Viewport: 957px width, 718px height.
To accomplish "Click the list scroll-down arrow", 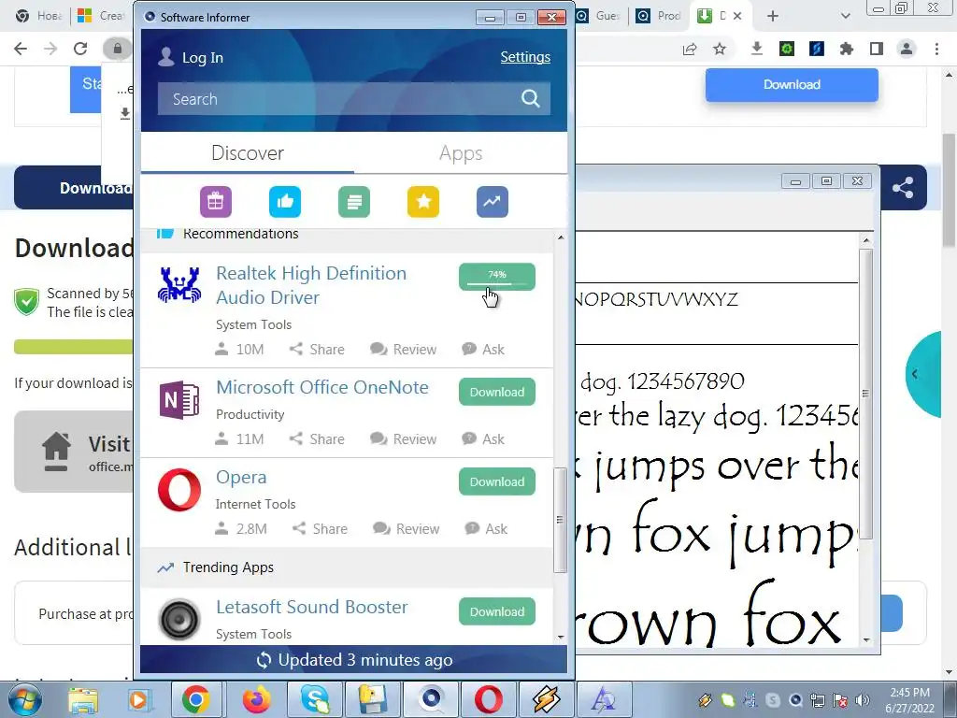I will (561, 637).
